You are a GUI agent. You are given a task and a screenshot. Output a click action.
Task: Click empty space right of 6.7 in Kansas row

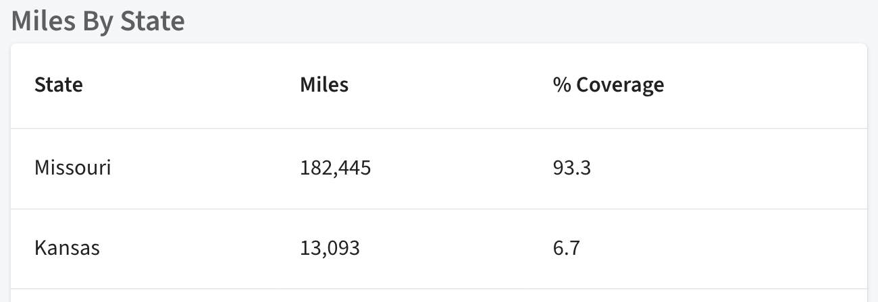[x=723, y=249]
